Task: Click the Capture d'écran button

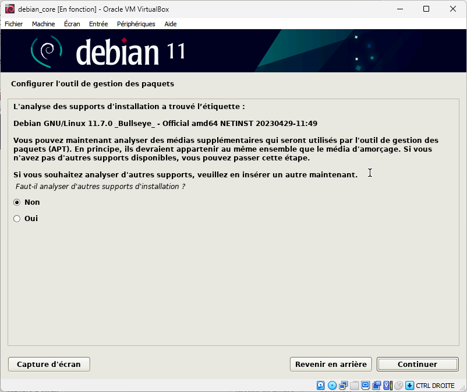Action: click(49, 364)
